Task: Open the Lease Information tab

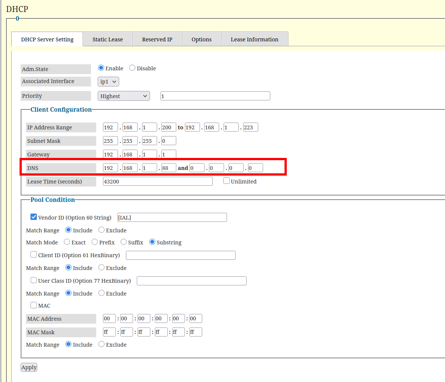Action: (x=254, y=39)
